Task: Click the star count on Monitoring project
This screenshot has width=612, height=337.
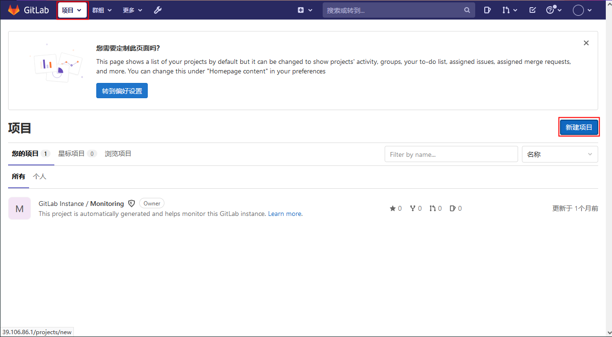Action: (396, 208)
